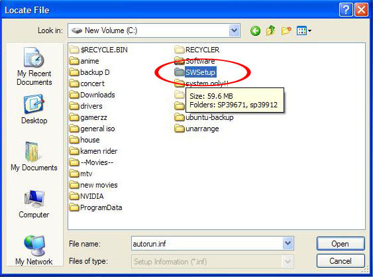Image resolution: width=373 pixels, height=277 pixels.
Task: Open My Recent Documents place
Action: point(34,66)
